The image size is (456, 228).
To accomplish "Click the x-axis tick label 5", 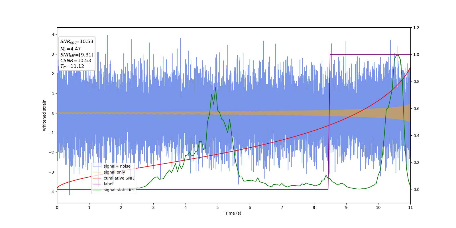I will [x=218, y=207].
